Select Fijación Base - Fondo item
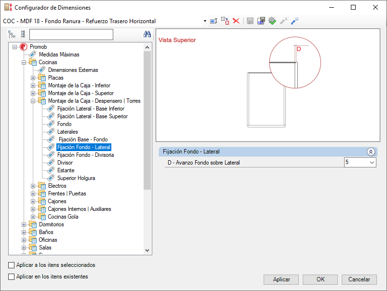Image resolution: width=387 pixels, height=291 pixels. [83, 139]
